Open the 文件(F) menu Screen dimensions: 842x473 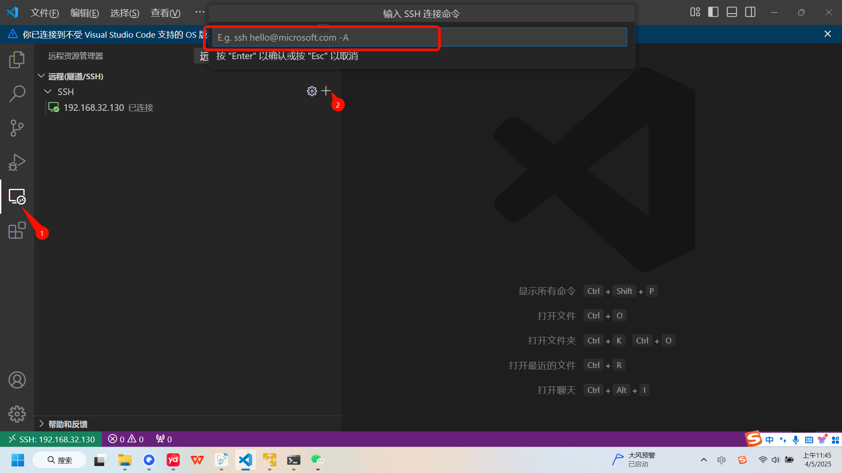click(44, 13)
